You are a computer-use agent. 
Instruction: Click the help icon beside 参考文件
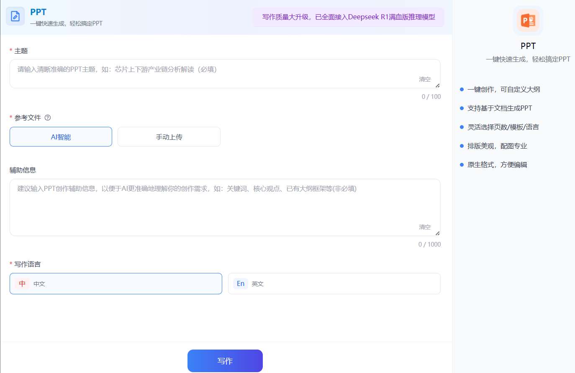[48, 118]
